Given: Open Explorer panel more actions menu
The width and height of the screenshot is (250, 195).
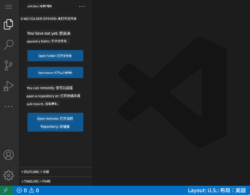Looking at the screenshot, I should point(82,7).
